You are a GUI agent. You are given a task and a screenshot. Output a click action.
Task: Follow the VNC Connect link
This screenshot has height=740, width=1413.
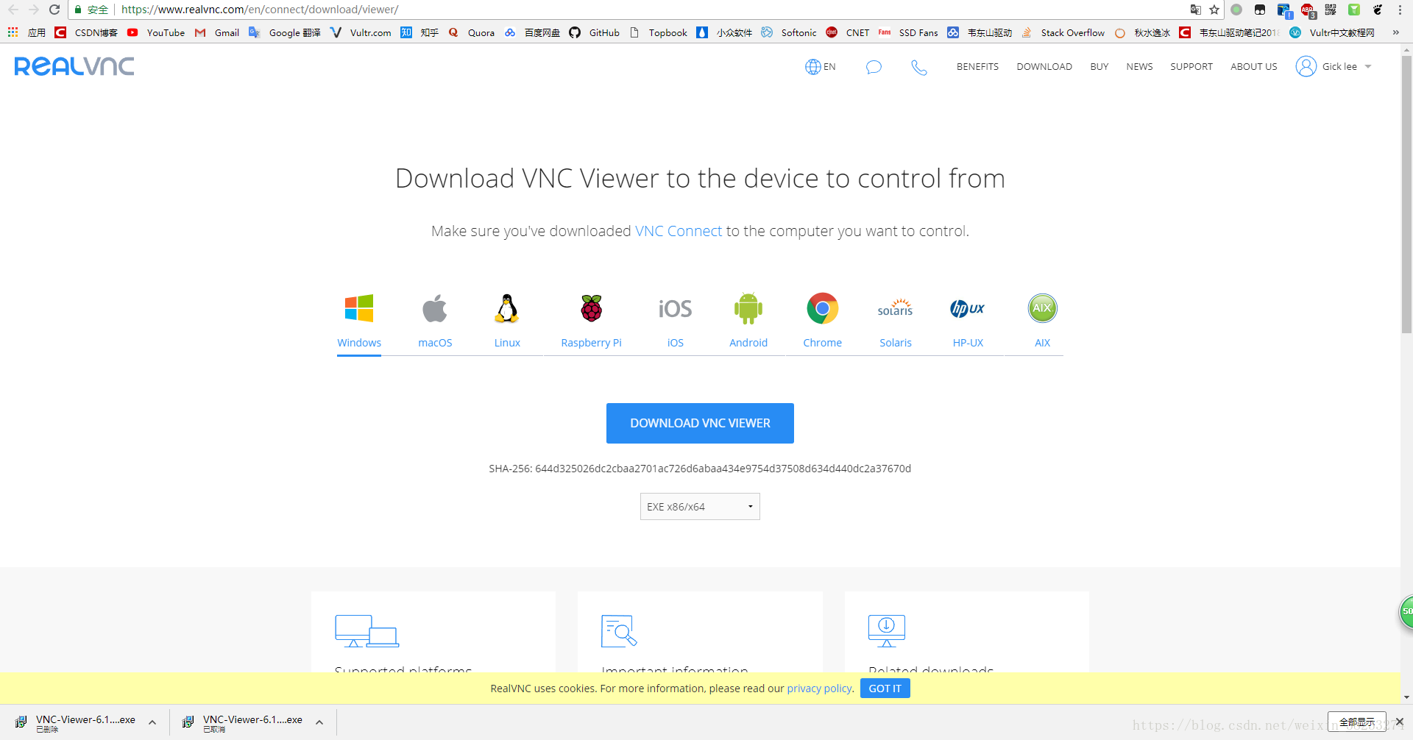pyautogui.click(x=679, y=231)
